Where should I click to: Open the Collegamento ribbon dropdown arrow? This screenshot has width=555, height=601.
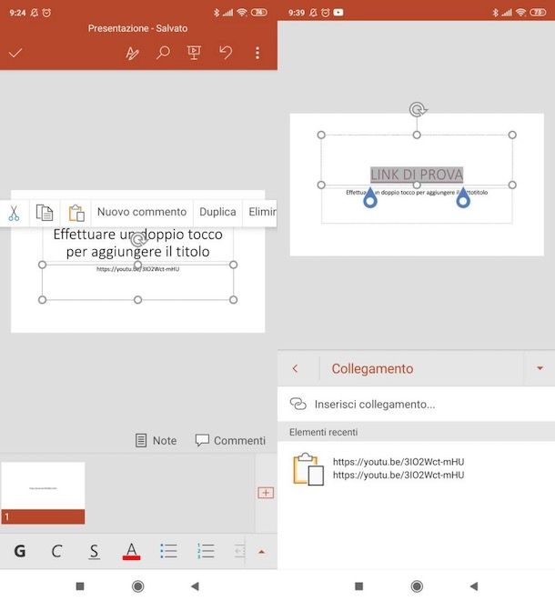click(540, 368)
